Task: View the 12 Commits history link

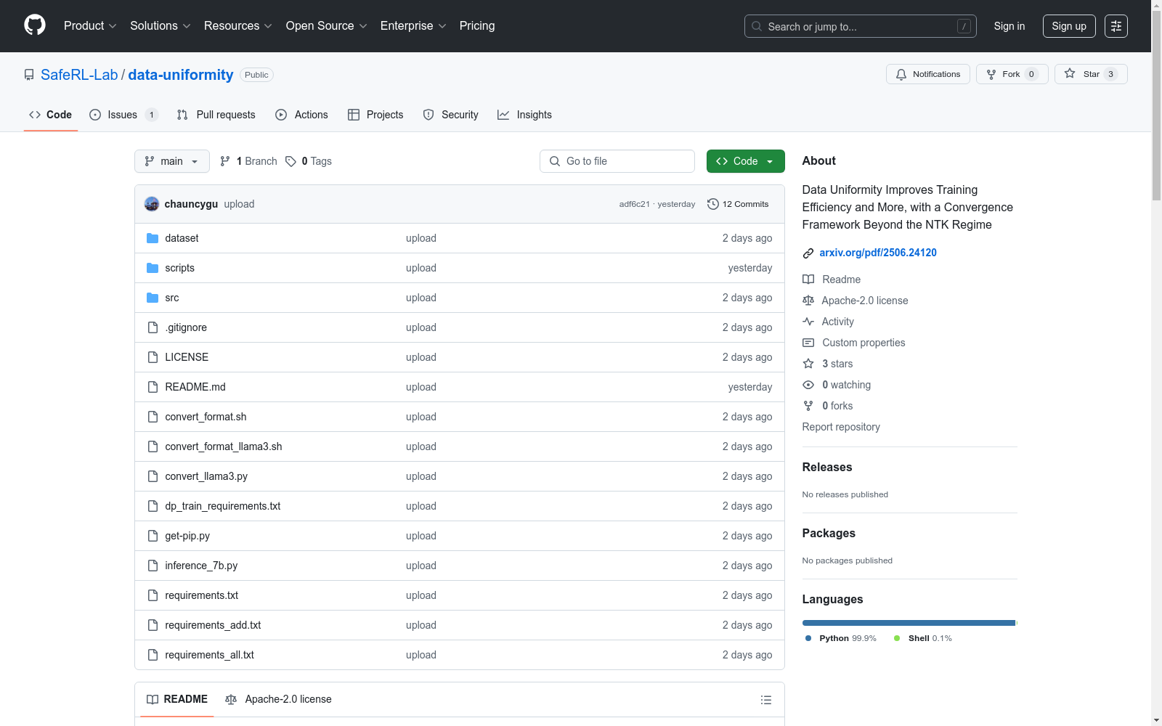Action: [738, 204]
